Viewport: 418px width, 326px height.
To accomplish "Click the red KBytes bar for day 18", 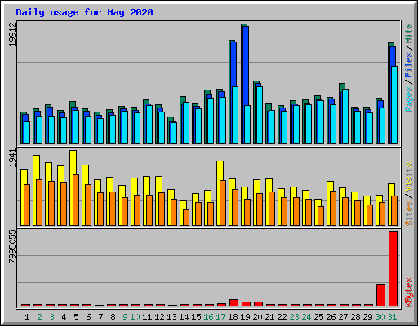I will pos(233,303).
